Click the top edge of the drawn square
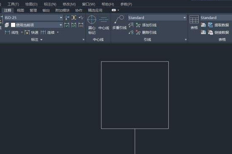This screenshot has width=232, height=154. tap(135, 62)
